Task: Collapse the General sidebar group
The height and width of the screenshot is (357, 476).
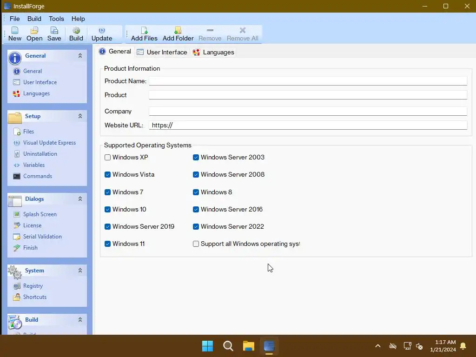Action: [x=80, y=56]
